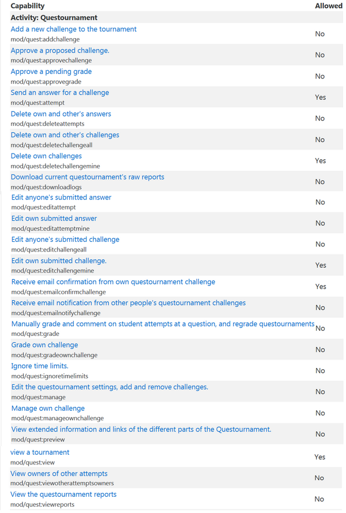Click 'Delete own and other's challenges' link
The width and height of the screenshot is (346, 513).
[65, 135]
